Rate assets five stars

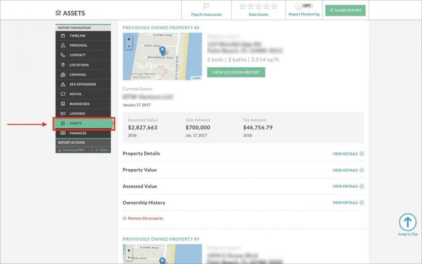tap(274, 6)
